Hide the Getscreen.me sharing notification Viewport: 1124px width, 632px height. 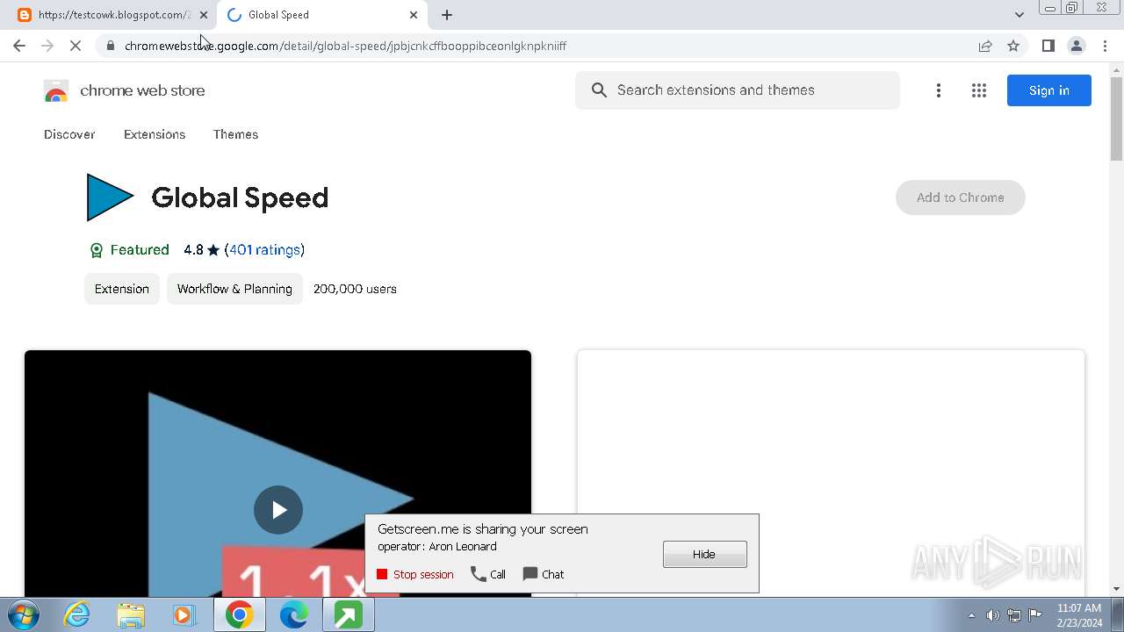tap(705, 554)
